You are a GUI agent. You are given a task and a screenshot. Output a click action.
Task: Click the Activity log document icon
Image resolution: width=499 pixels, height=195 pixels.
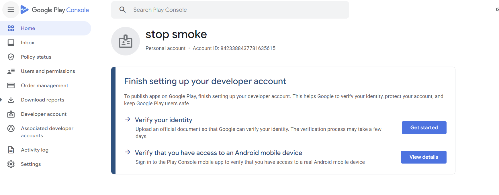point(11,150)
